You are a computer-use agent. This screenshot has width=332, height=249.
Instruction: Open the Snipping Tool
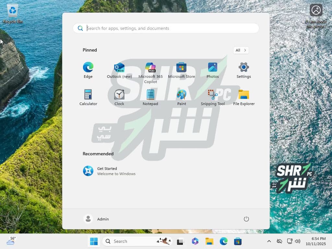pos(213,95)
